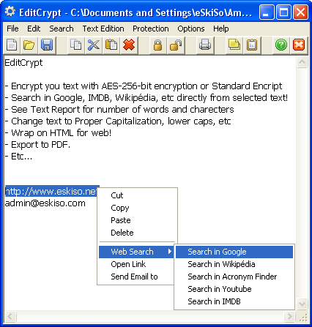Click the 'EditCrypt' heading line in the editor
Image resolution: width=312 pixels, height=327 pixels.
tap(23, 63)
